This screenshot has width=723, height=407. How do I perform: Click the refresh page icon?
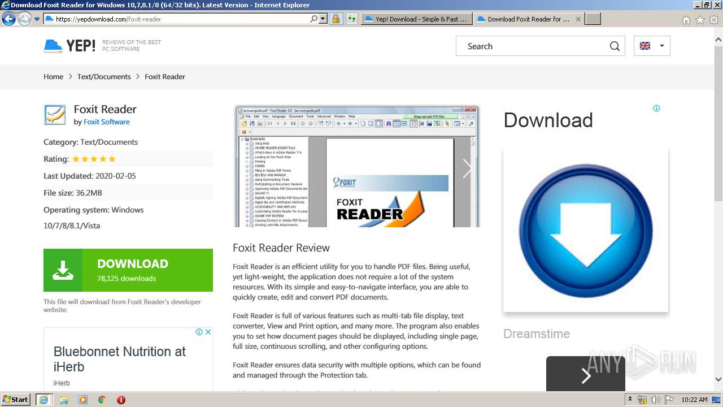(352, 19)
